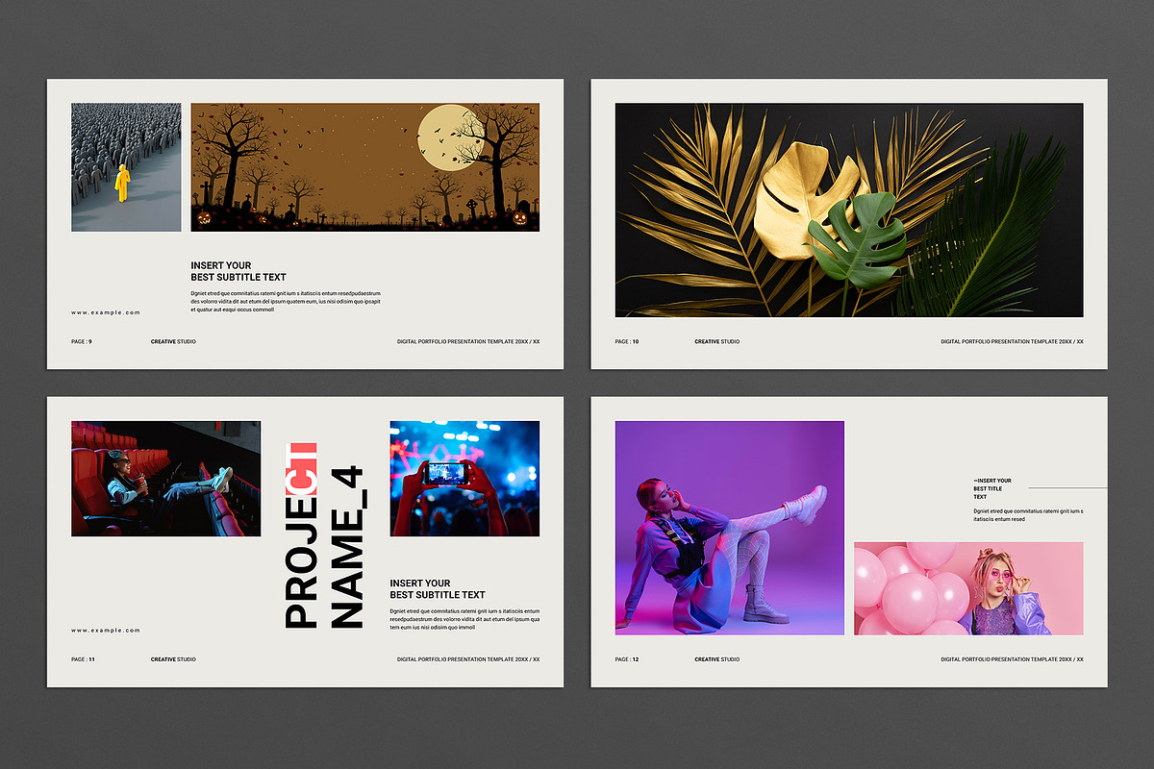This screenshot has width=1154, height=769.
Task: Select the pink balloons woman photo
Action: pos(968,588)
